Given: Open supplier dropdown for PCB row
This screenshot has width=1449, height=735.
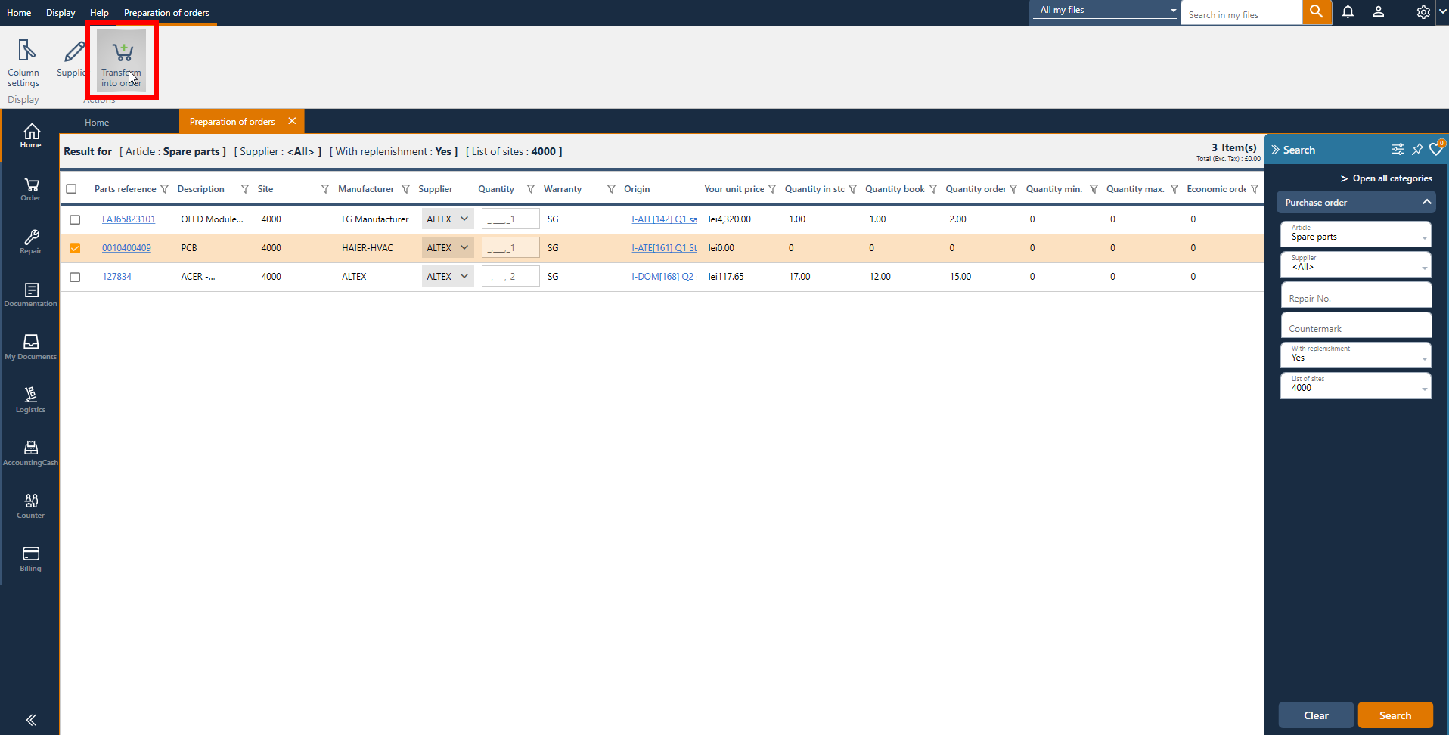Looking at the screenshot, I should (x=448, y=247).
